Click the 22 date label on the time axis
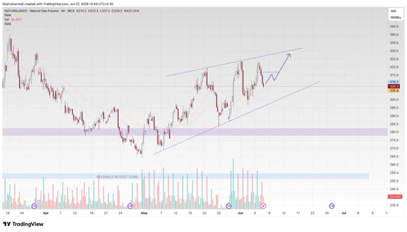Viewport: 407px width, 232px height. 312,213
